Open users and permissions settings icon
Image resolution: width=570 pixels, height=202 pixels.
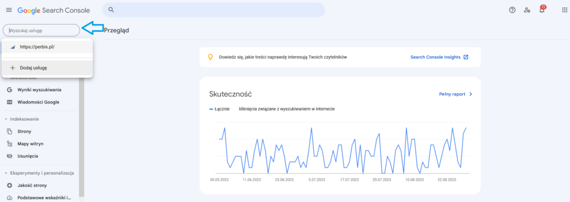point(527,10)
